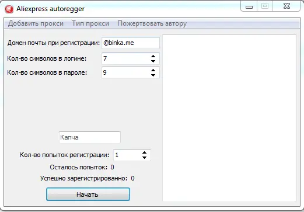The width and height of the screenshot is (304, 212).
Task: Click the red Aliexpress autoregger app icon
Action: pyautogui.click(x=9, y=9)
